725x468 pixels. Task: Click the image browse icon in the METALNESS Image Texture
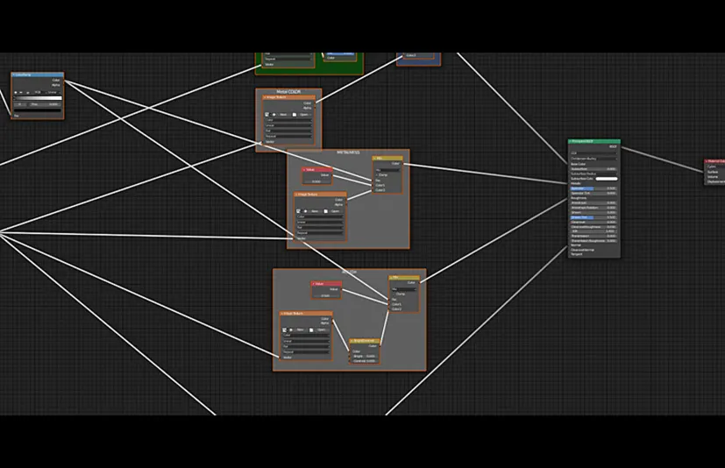pos(298,211)
